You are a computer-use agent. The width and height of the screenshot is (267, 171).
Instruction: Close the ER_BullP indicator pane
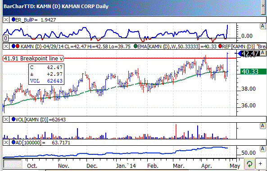coord(6,20)
